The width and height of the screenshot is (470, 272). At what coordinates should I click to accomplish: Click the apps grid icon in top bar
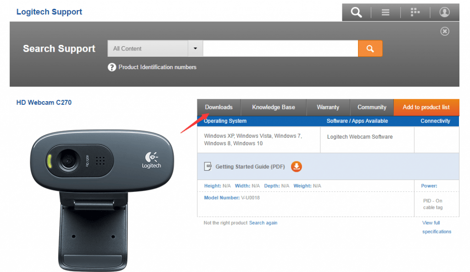click(415, 12)
